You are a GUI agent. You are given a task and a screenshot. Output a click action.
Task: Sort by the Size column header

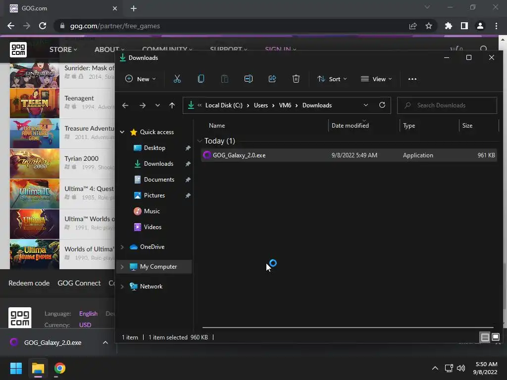[x=467, y=125]
